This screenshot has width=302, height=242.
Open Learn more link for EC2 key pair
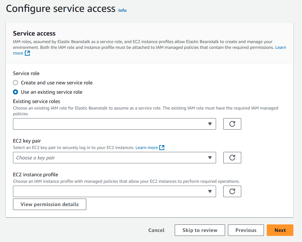147,148
